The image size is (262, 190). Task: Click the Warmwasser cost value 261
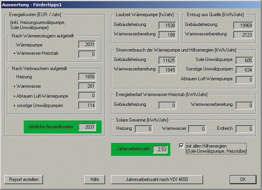[x=87, y=86]
